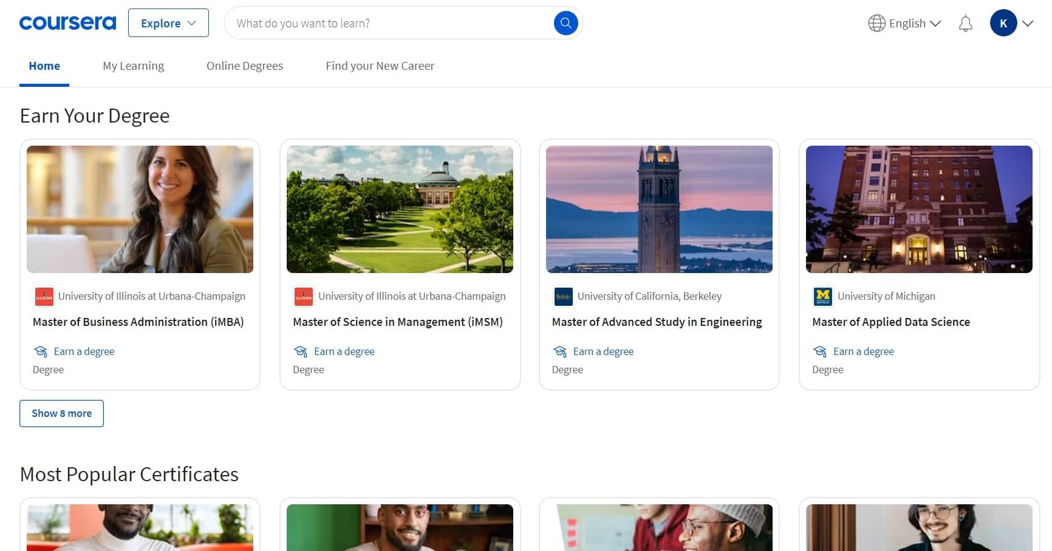Open the K profile avatar
This screenshot has width=1052, height=551.
(1003, 23)
